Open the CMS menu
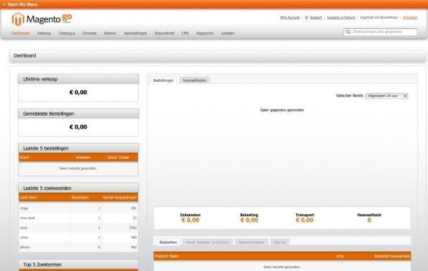The image size is (428, 271). pos(185,33)
